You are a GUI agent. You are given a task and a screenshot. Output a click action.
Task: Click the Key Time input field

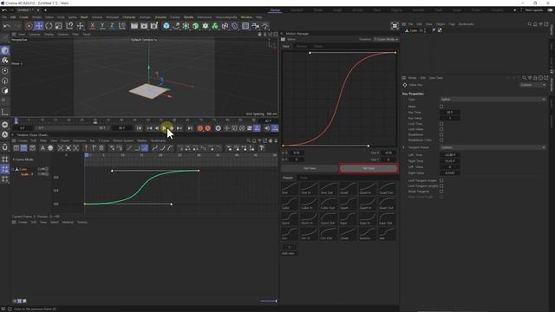coord(450,112)
